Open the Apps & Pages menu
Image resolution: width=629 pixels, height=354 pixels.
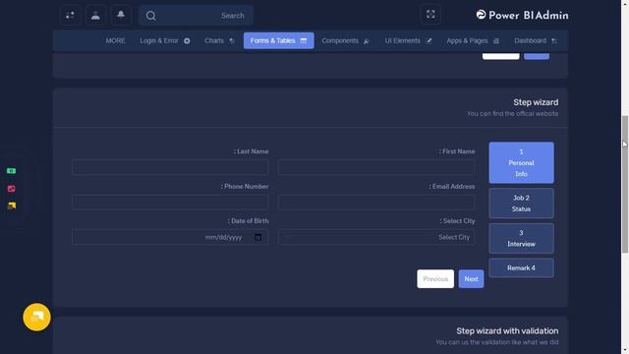click(x=473, y=41)
